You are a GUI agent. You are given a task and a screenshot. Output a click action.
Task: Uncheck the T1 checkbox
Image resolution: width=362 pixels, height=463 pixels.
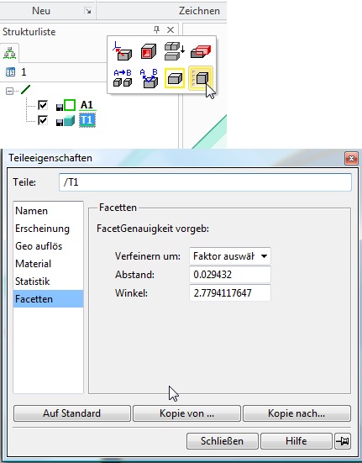(43, 120)
